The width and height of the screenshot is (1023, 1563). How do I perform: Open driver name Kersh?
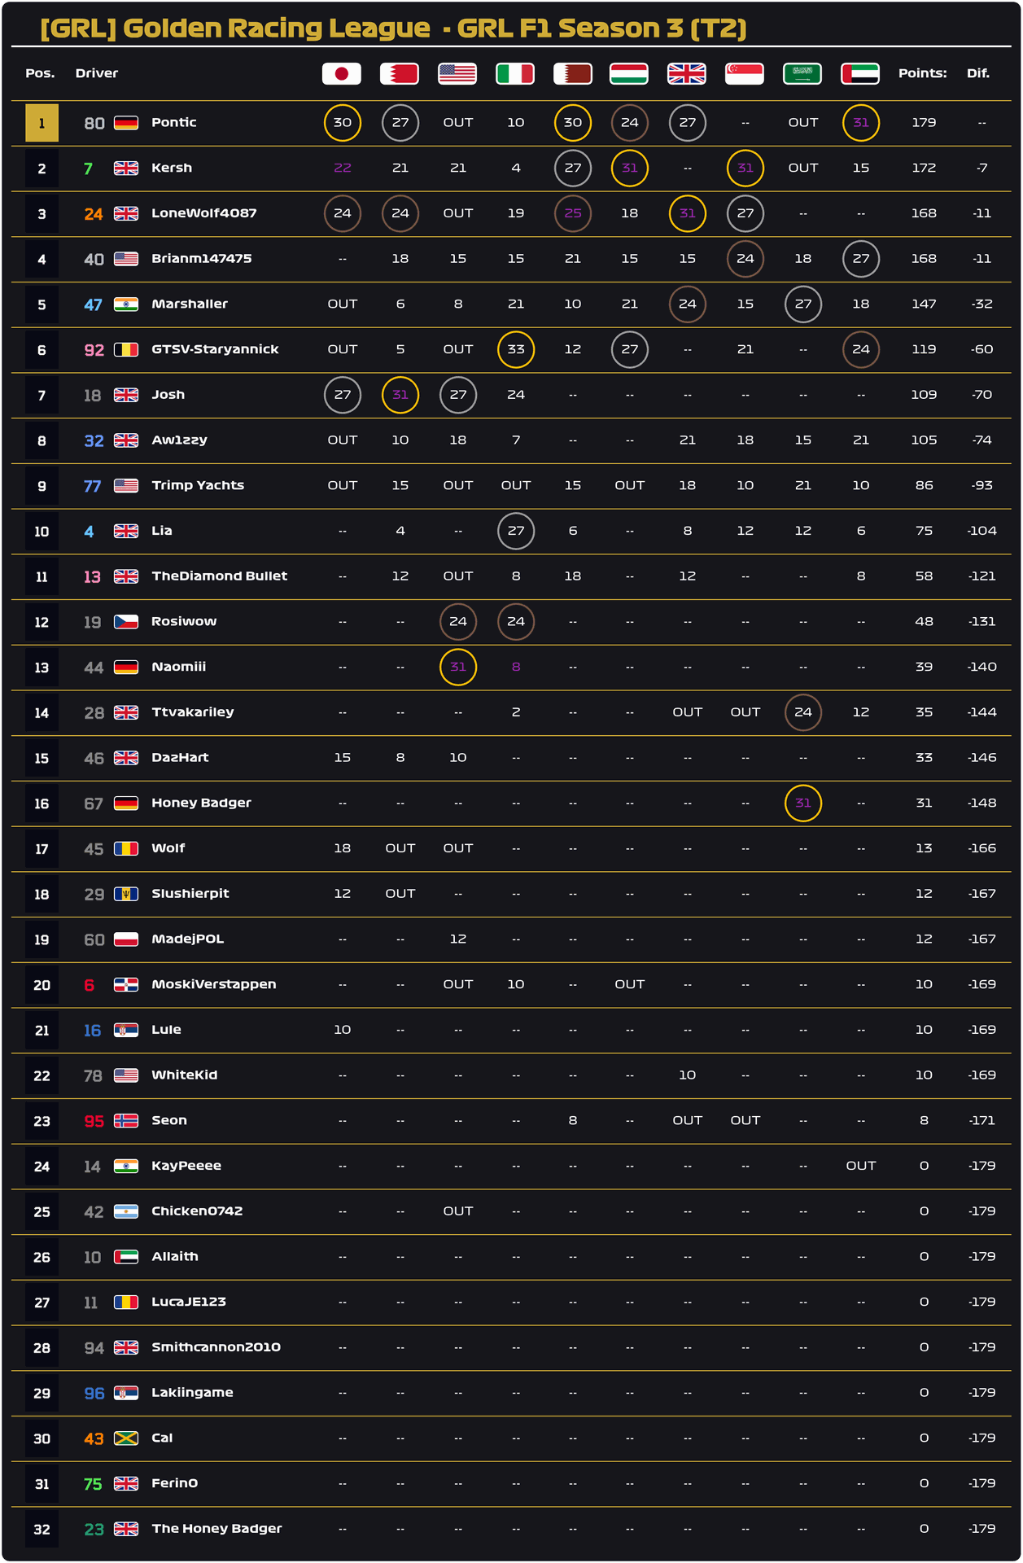point(172,168)
